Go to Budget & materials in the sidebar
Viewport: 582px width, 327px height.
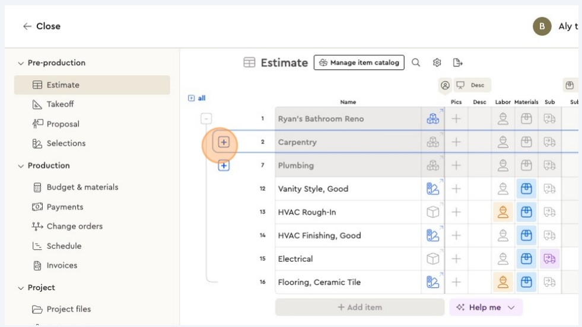coord(82,187)
